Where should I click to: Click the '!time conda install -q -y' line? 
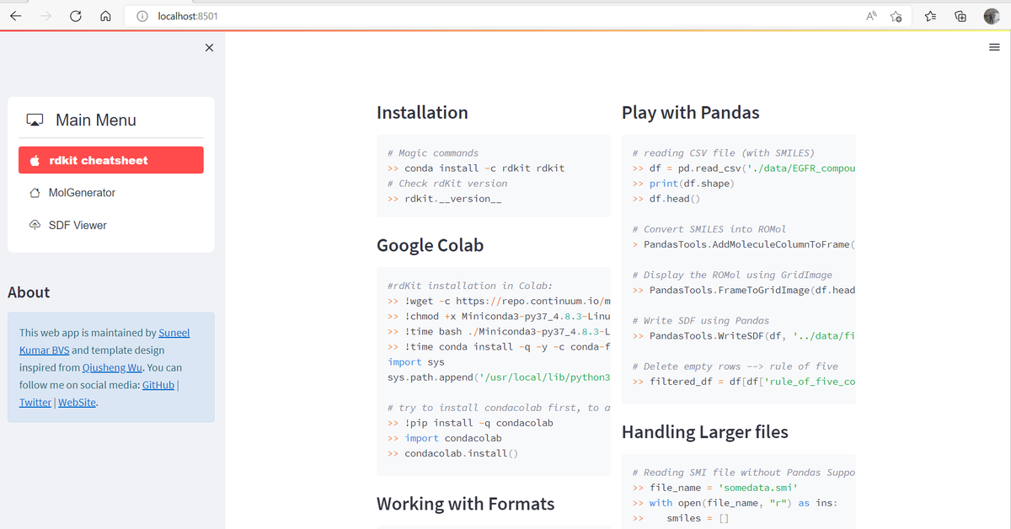pyautogui.click(x=499, y=347)
